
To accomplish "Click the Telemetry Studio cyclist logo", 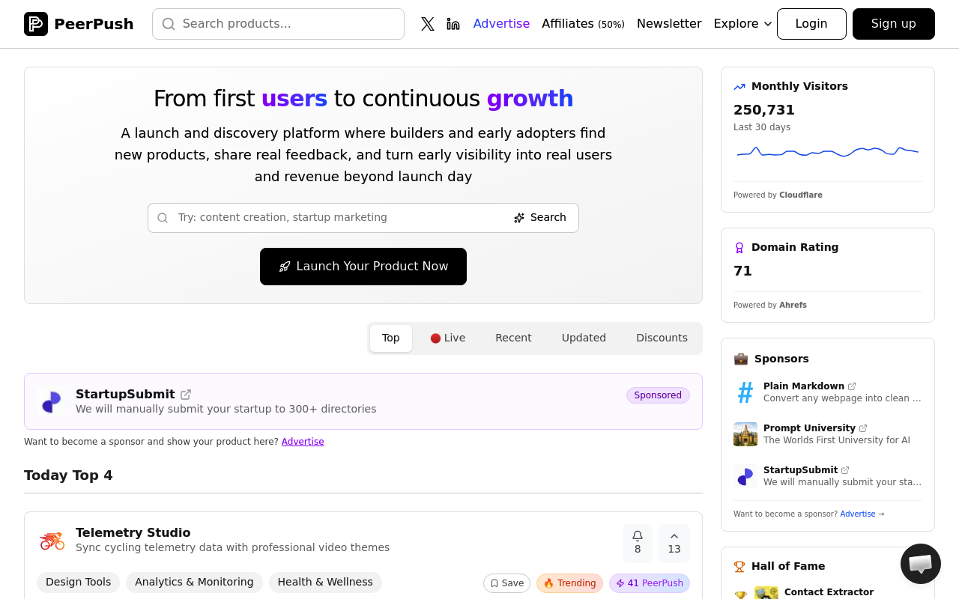I will (x=52, y=540).
